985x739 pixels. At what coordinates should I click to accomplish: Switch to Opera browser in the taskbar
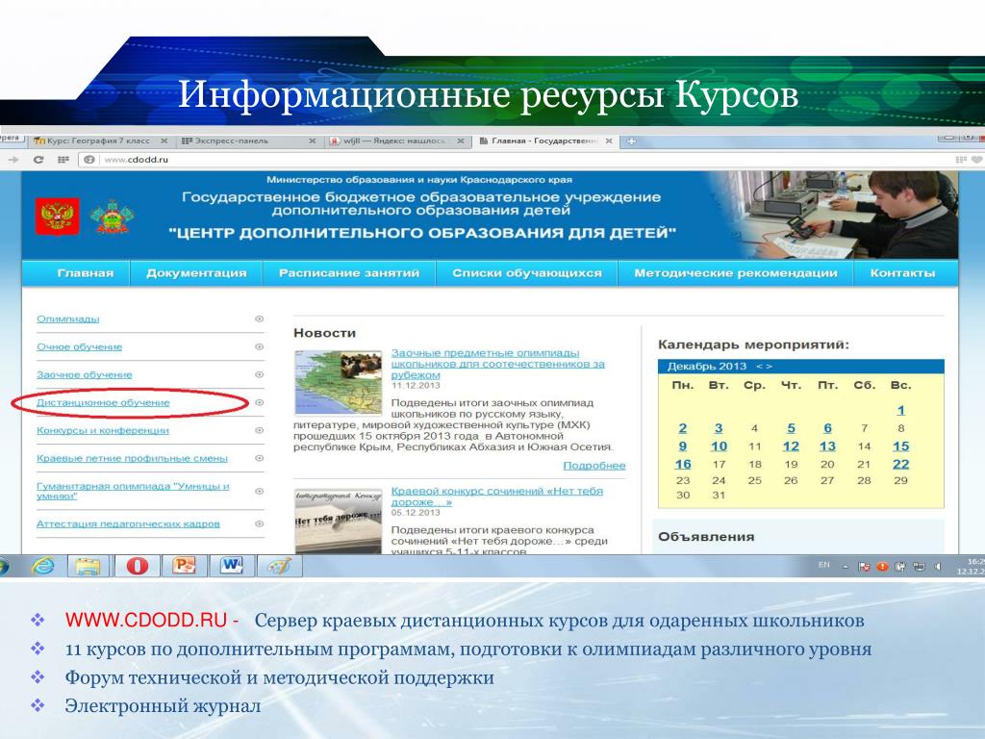tap(137, 566)
